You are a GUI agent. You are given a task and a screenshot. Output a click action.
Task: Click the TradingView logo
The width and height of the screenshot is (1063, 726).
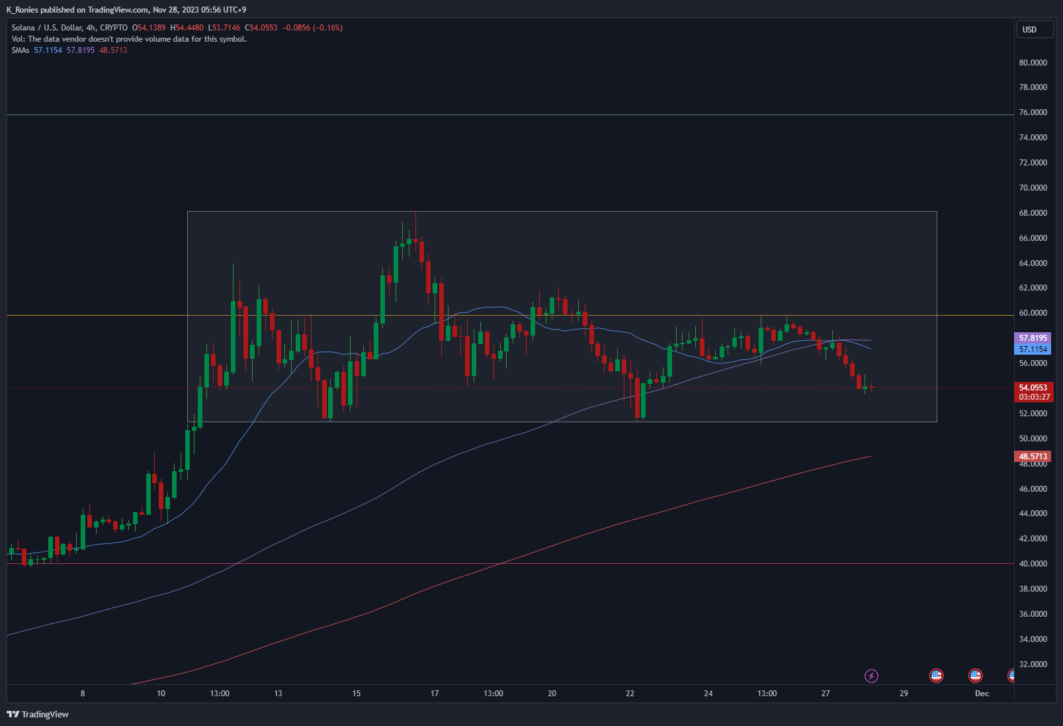click(38, 714)
